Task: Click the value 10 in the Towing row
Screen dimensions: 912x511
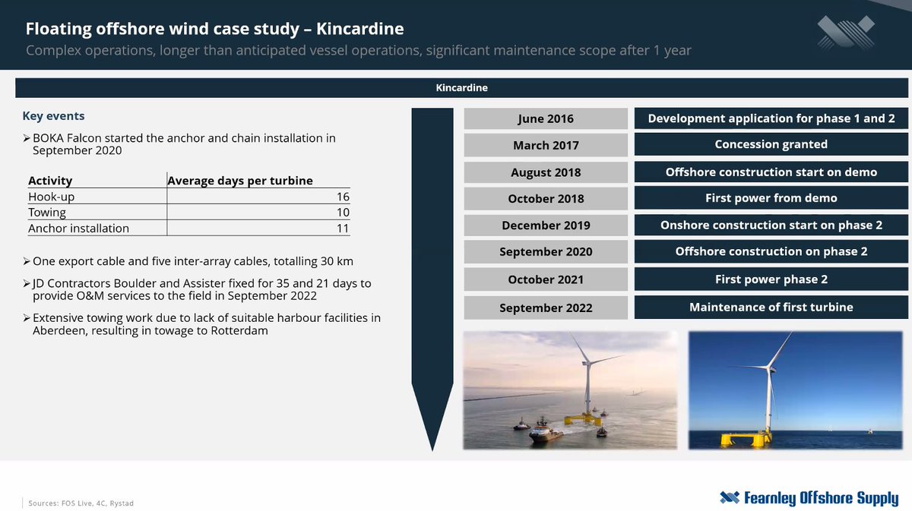Action: pyautogui.click(x=342, y=213)
